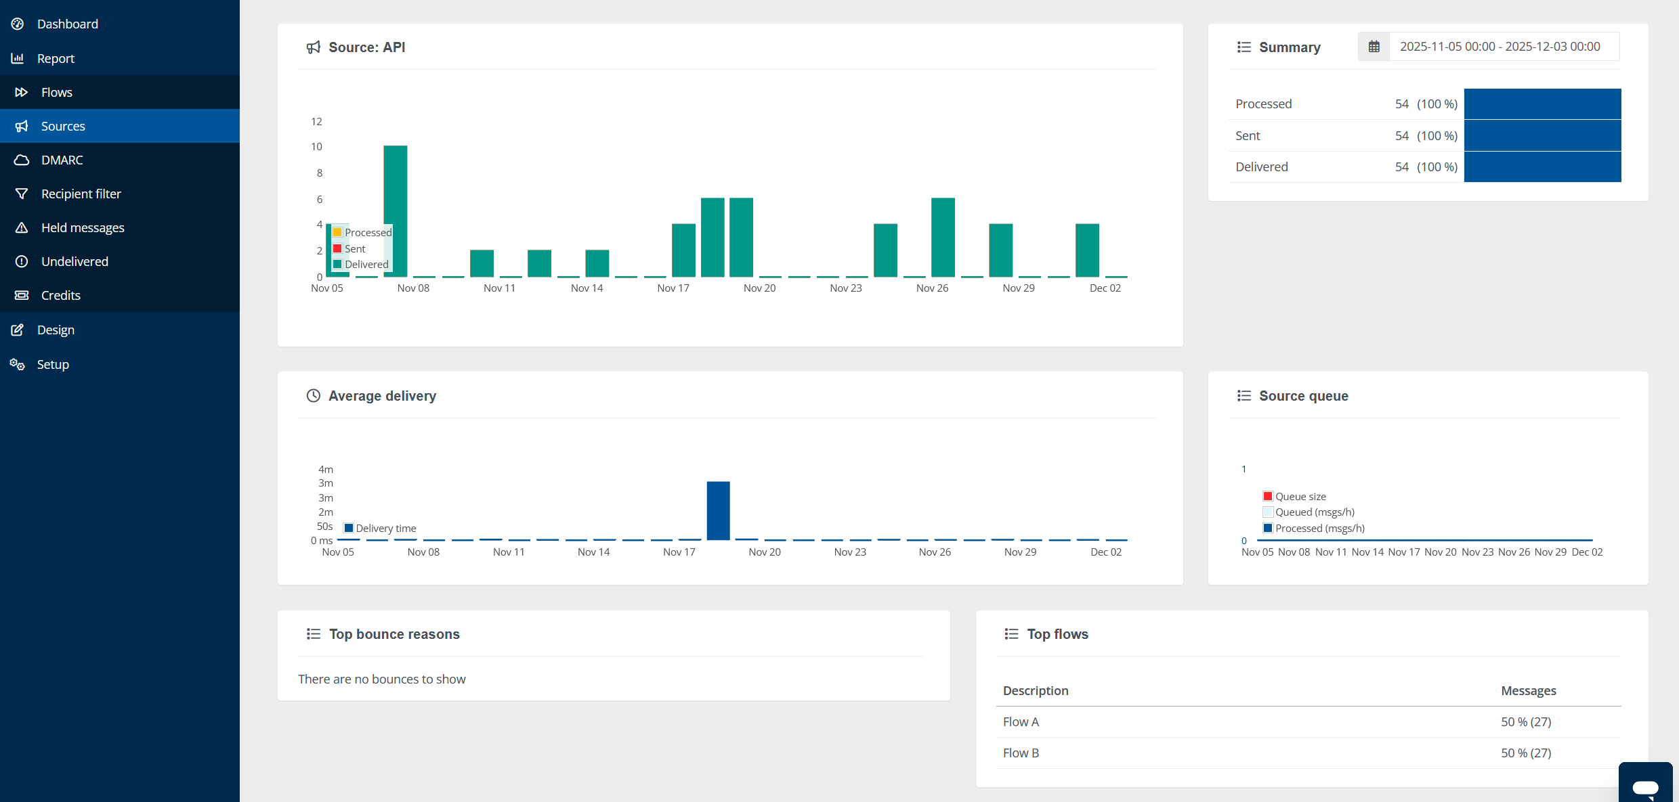Toggle Sent series in chart legend
This screenshot has height=802, width=1679.
(354, 248)
